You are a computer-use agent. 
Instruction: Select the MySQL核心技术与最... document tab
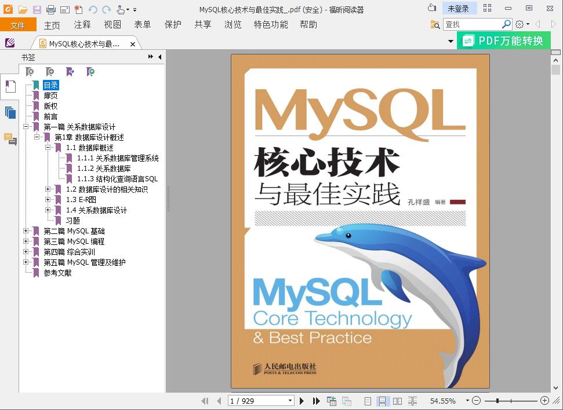pos(85,44)
